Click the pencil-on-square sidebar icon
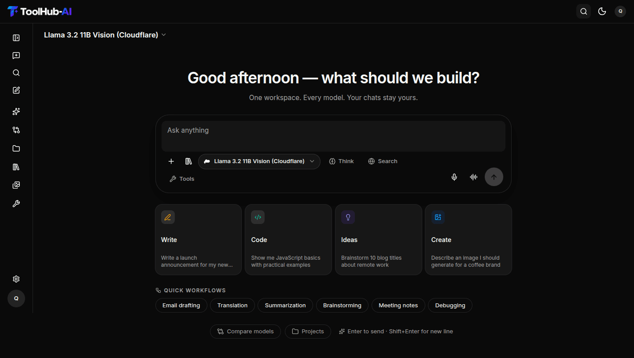 pos(16,90)
